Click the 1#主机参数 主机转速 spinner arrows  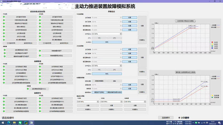click(x=121, y=17)
